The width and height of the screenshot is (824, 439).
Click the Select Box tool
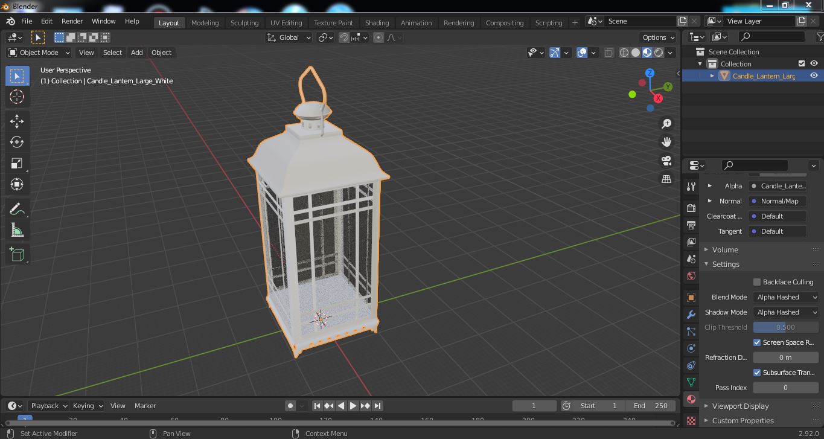pyautogui.click(x=17, y=75)
